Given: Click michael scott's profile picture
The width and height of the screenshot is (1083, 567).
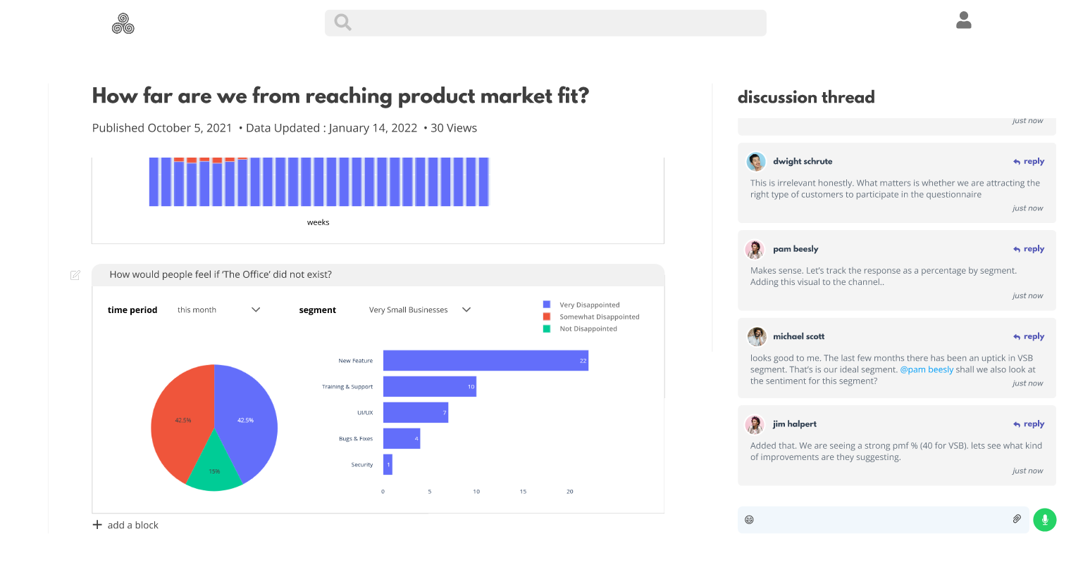Looking at the screenshot, I should 757,337.
